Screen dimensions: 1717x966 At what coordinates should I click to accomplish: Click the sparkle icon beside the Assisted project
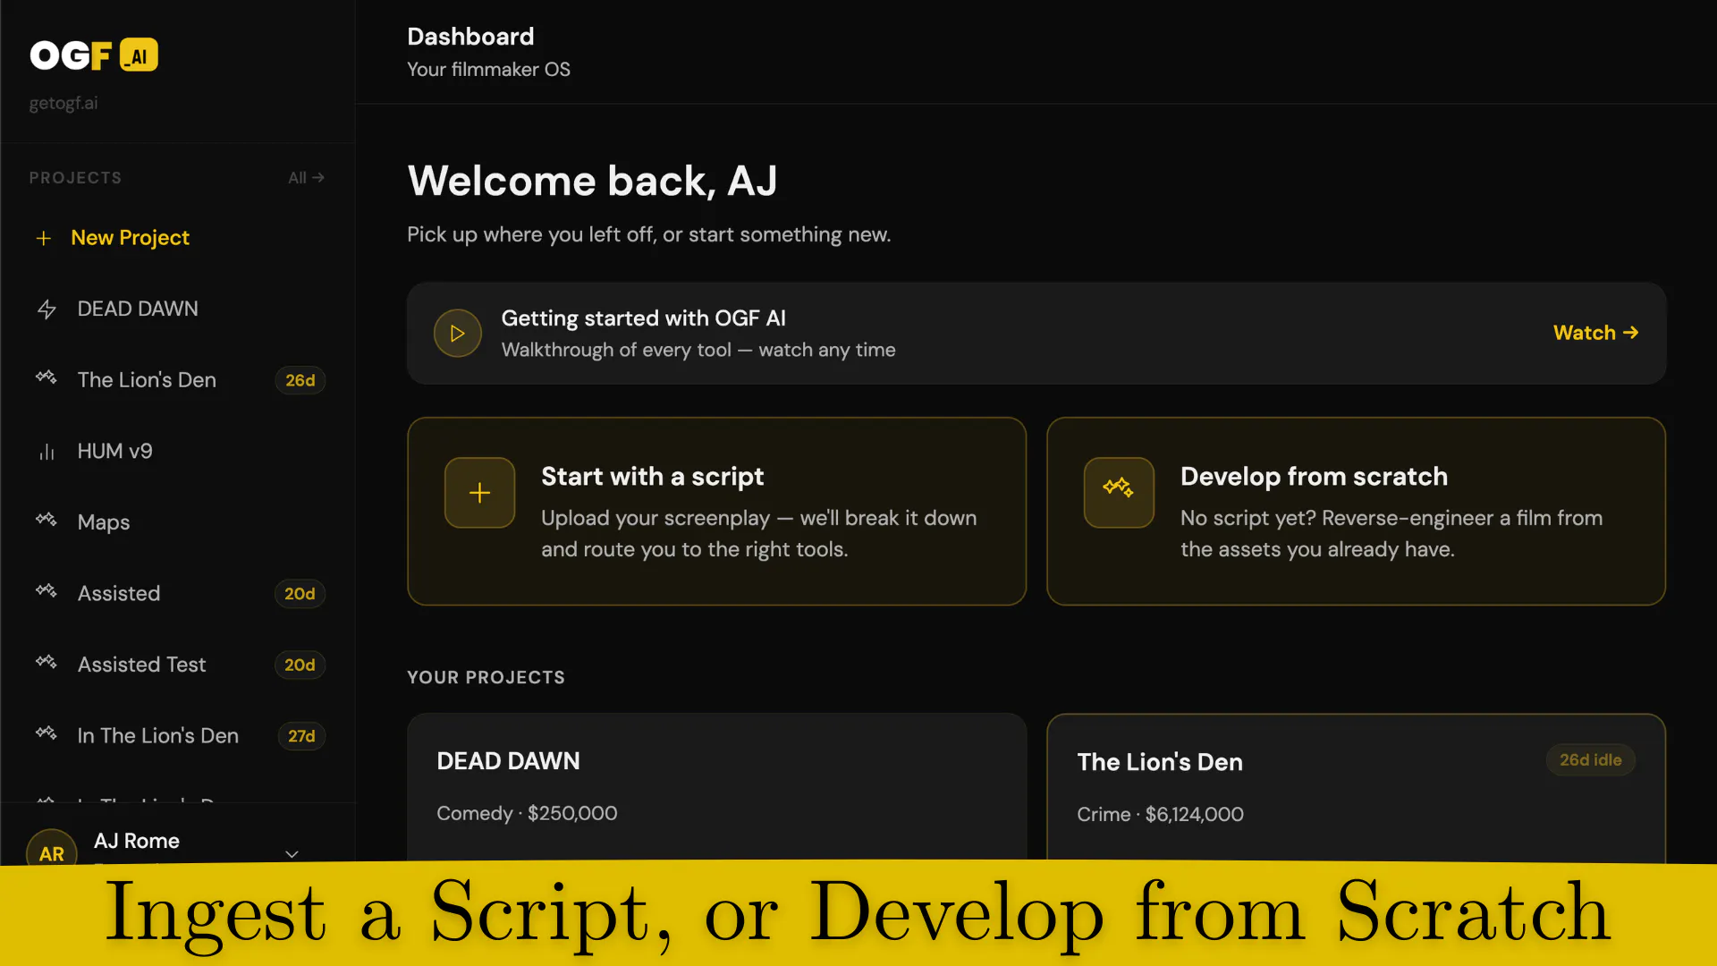point(47,591)
